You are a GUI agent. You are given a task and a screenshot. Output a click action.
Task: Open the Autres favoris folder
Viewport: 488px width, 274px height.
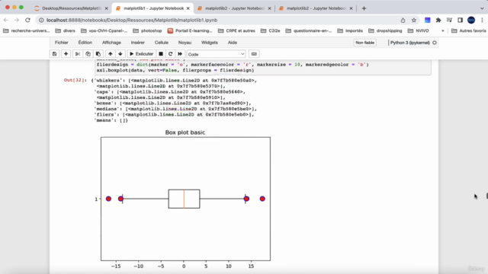469,30
